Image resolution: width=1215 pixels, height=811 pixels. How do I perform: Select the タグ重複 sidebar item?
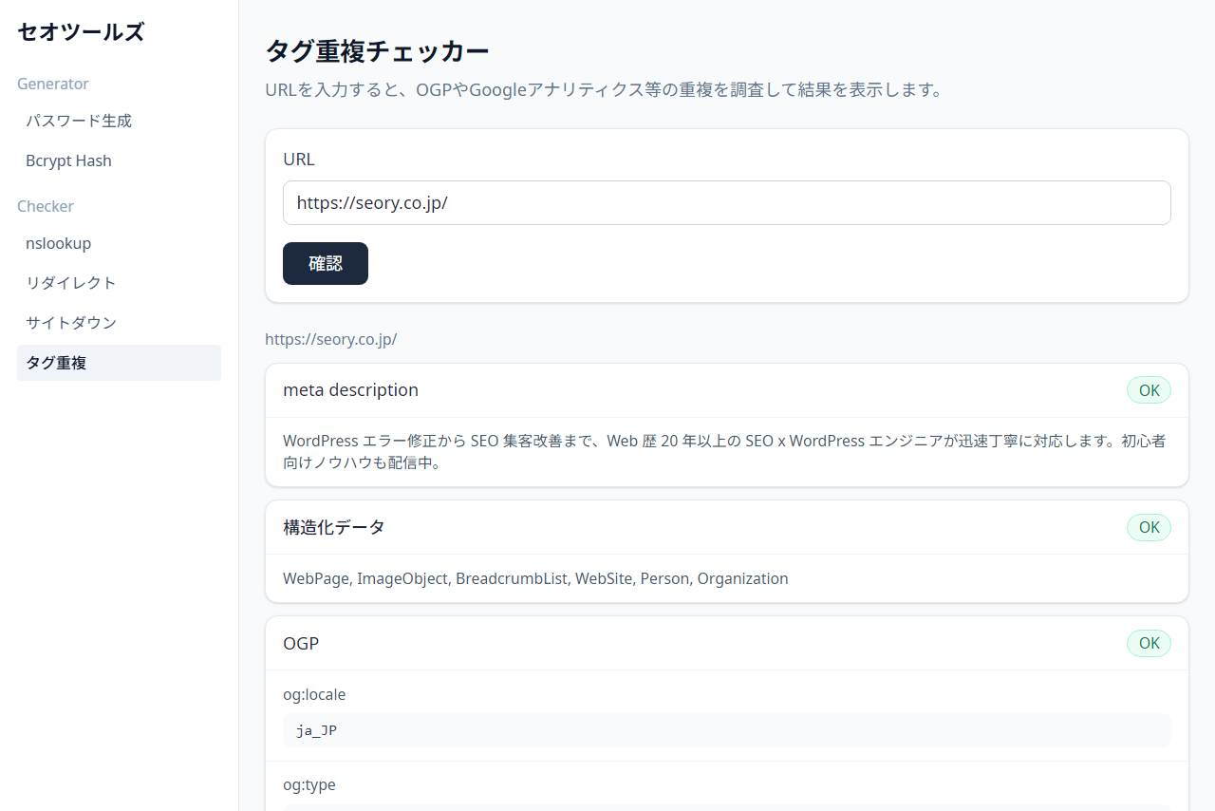pos(57,363)
